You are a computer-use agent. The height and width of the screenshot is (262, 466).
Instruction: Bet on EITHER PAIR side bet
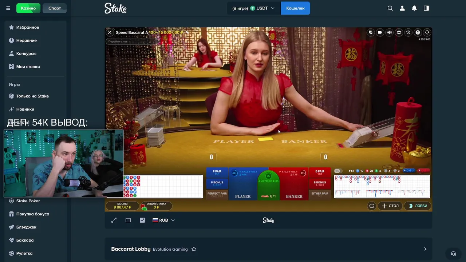(320, 195)
